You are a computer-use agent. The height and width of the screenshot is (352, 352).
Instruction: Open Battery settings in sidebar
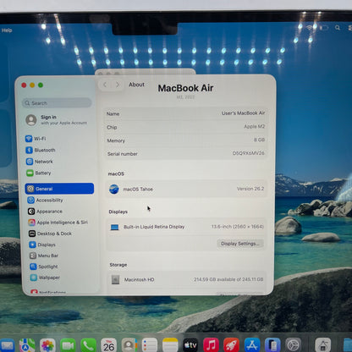39,173
